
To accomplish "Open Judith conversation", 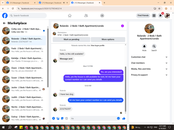I will (23, 99).
